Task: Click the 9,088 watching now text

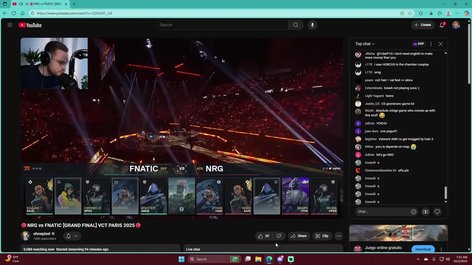Action: [x=39, y=249]
